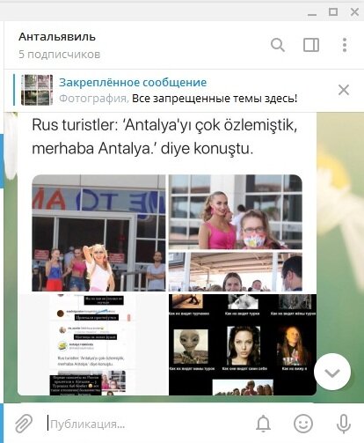
Task: Focus the Публикация message input field
Action: click(x=147, y=424)
